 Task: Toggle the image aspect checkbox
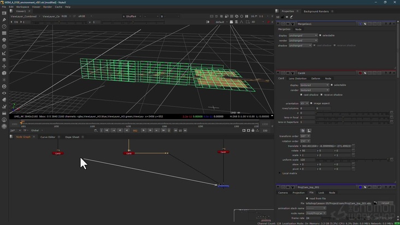point(311,103)
